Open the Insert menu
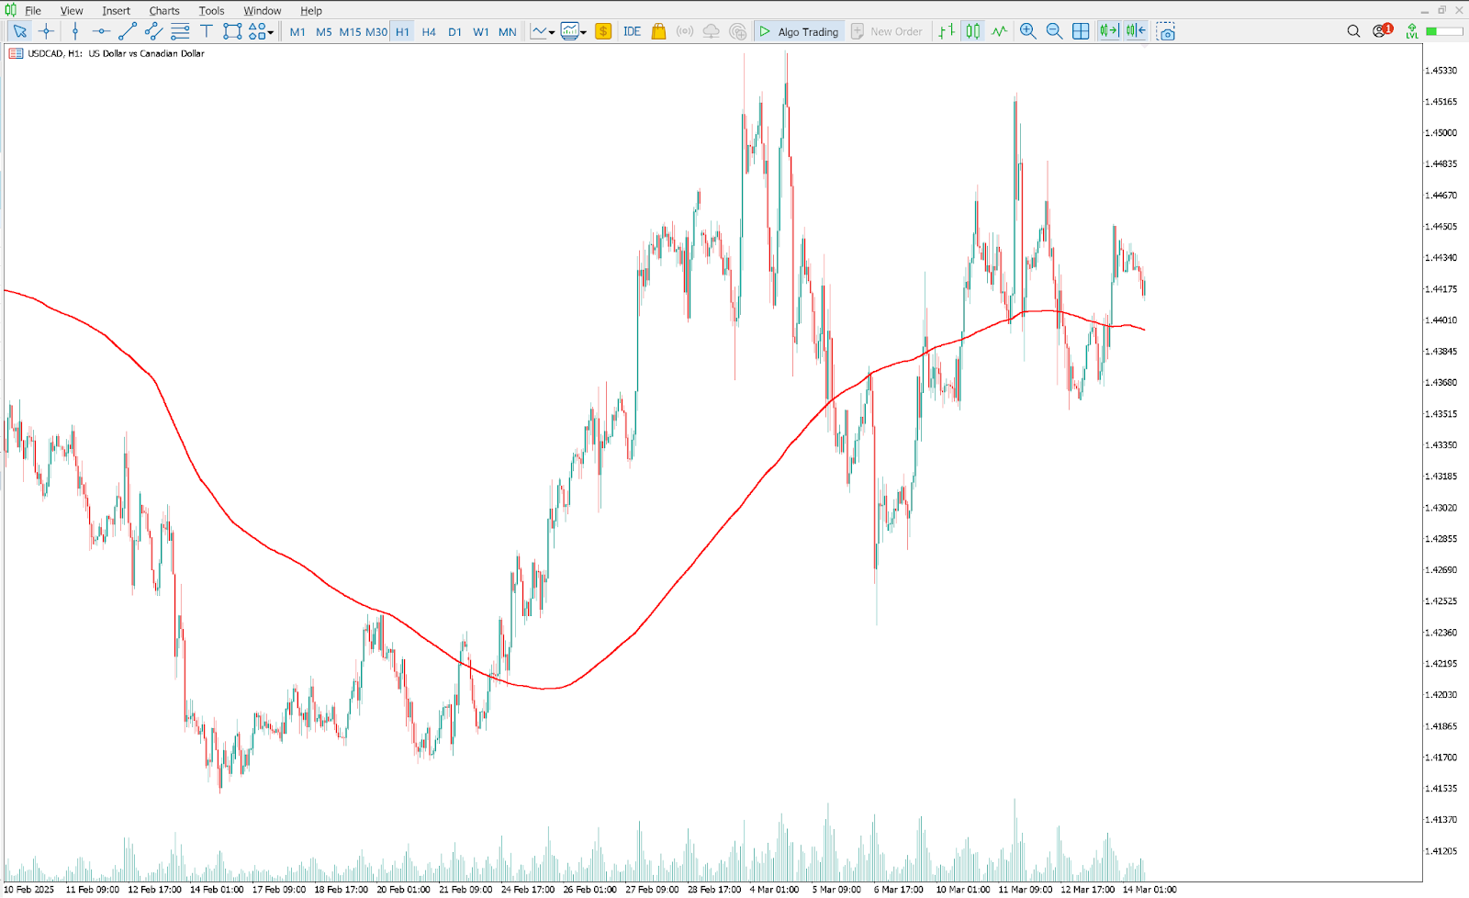 [x=117, y=11]
